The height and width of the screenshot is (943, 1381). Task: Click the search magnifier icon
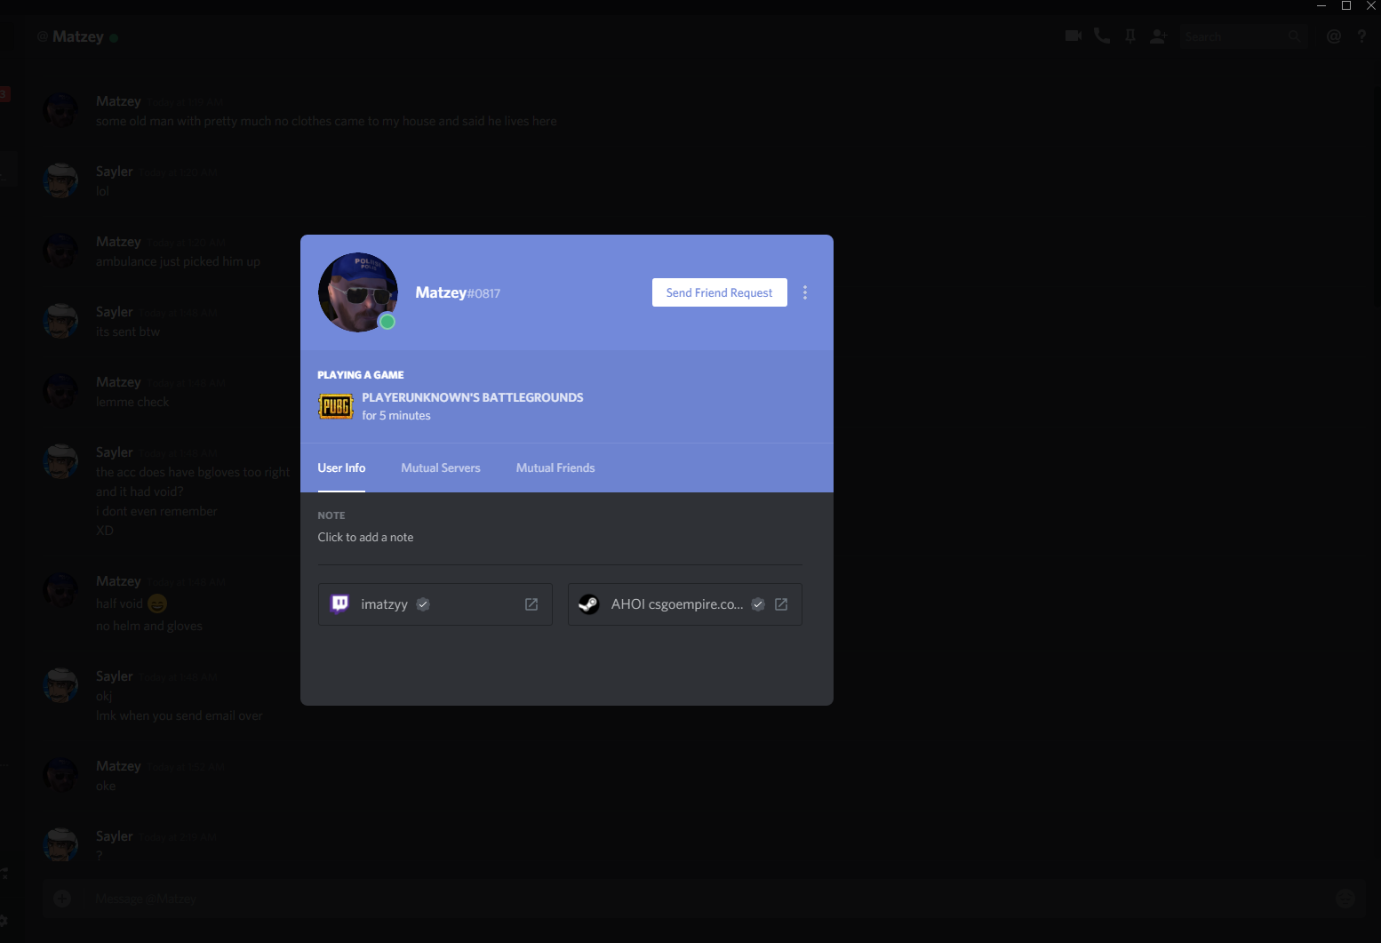point(1294,36)
